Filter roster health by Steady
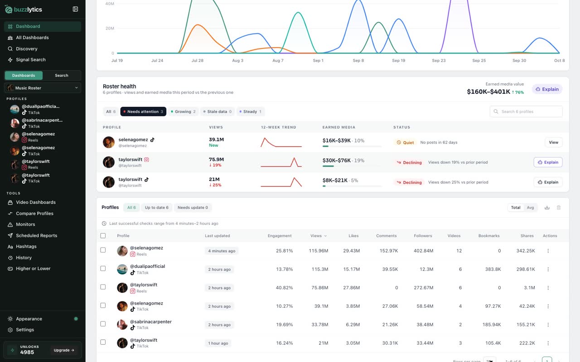 (250, 112)
